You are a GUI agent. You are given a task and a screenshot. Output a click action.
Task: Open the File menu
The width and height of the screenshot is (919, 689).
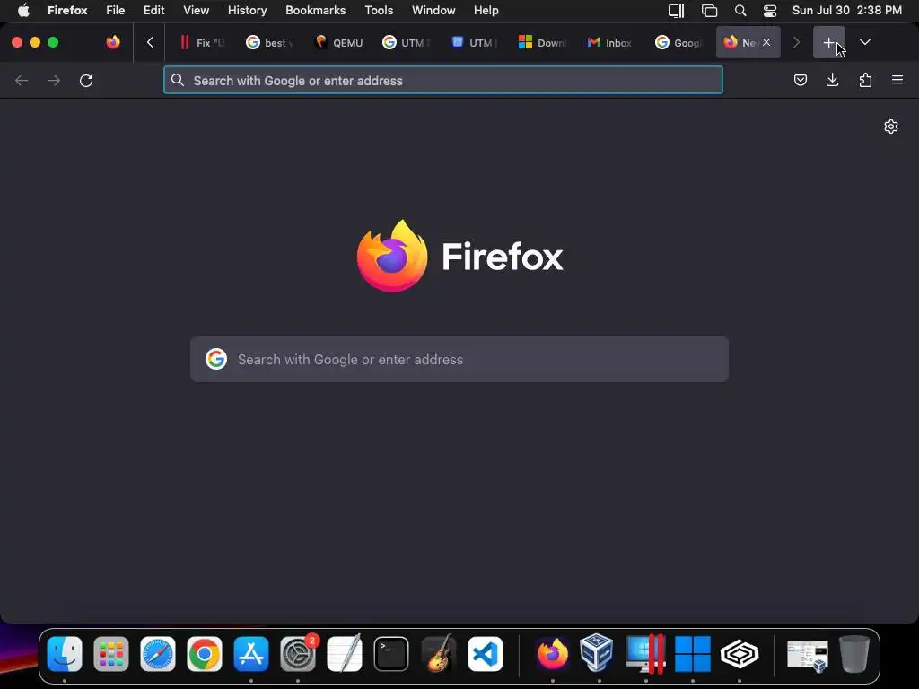[x=116, y=11]
